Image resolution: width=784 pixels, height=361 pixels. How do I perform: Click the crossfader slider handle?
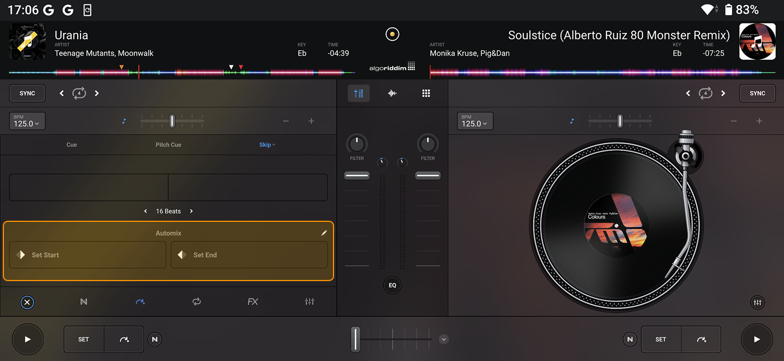click(x=355, y=339)
